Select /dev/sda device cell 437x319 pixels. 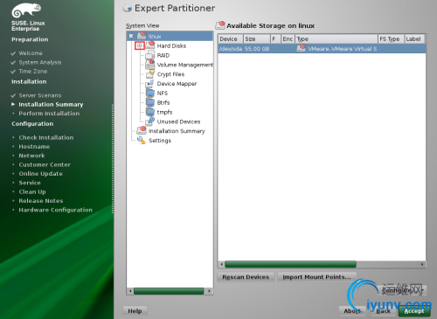tap(231, 49)
